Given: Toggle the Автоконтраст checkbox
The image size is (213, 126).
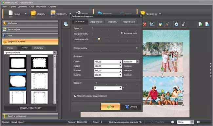Looking at the screenshot, I should [x=122, y=33].
